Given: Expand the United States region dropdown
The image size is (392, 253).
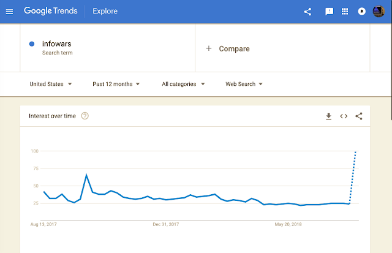Looking at the screenshot, I should coord(51,84).
